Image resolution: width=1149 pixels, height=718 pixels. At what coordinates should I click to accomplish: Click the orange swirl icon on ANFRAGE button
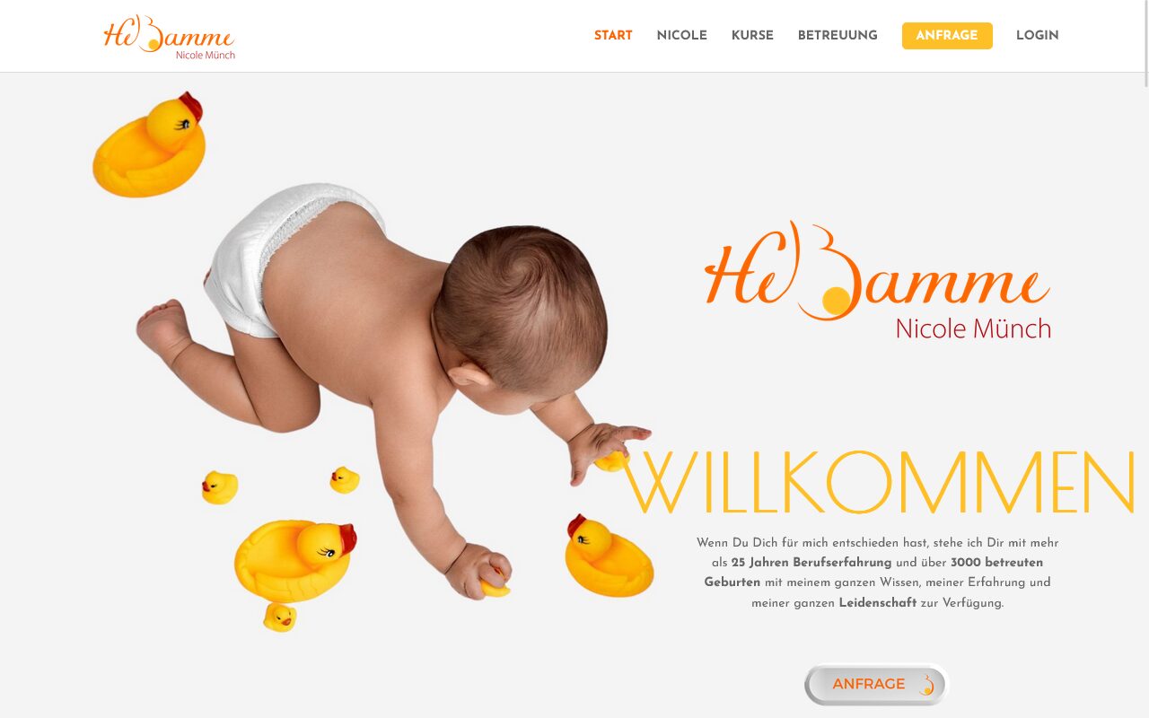point(926,685)
